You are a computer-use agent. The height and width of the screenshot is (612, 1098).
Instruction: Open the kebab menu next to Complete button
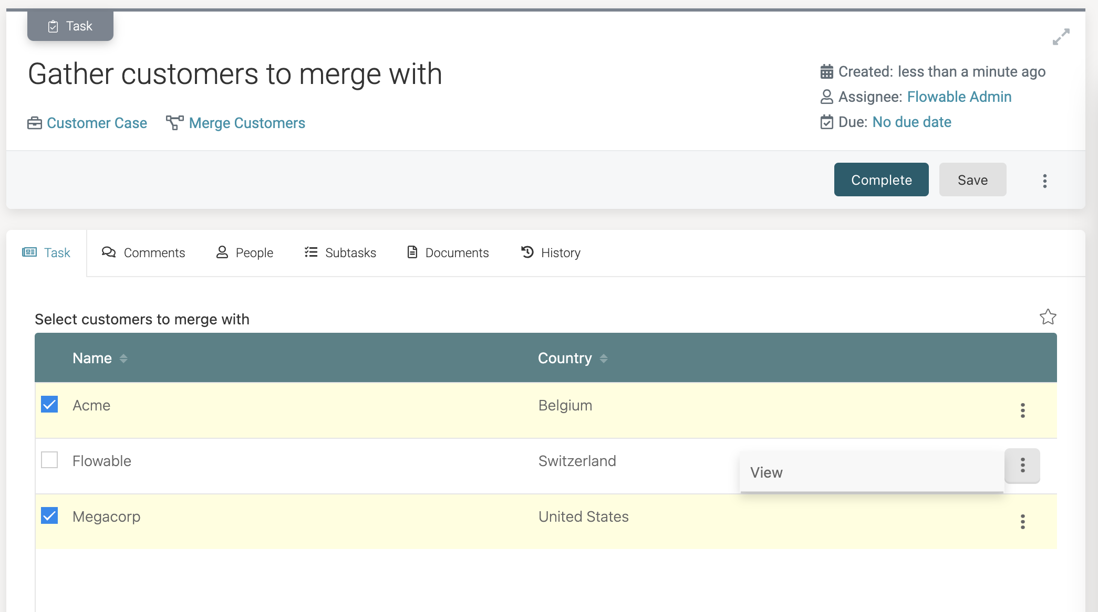[x=1044, y=180]
